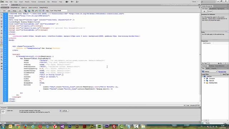Click the Multiscreen preview icon
The image size is (229, 129).
(25, 11)
